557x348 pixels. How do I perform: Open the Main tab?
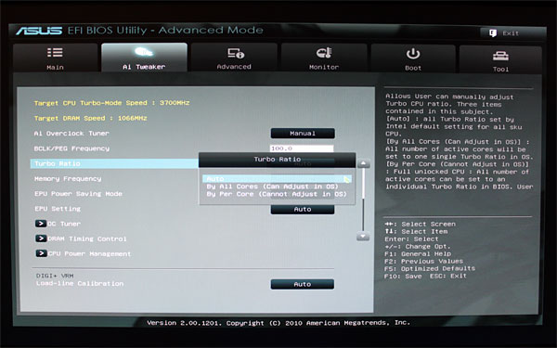click(55, 58)
